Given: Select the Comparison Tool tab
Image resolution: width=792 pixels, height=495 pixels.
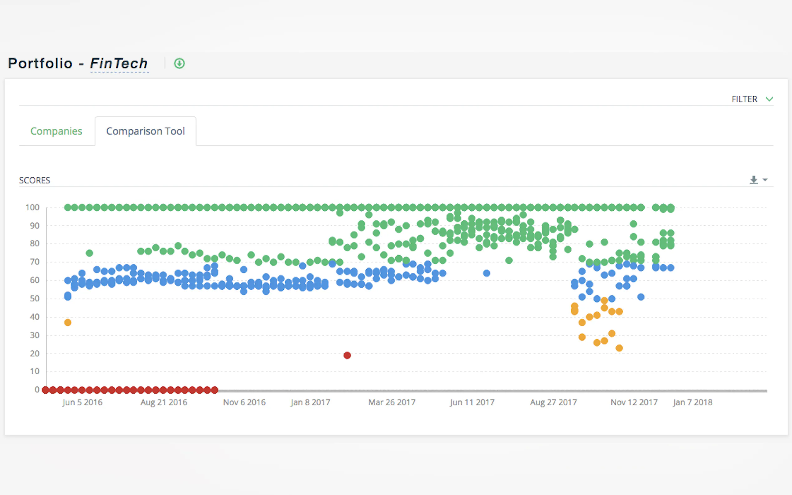Looking at the screenshot, I should (145, 131).
